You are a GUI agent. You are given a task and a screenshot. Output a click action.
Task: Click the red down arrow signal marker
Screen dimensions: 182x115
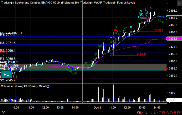click(x=146, y=9)
